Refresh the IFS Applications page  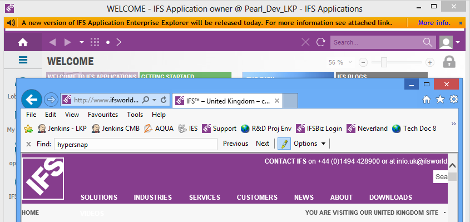click(321, 42)
